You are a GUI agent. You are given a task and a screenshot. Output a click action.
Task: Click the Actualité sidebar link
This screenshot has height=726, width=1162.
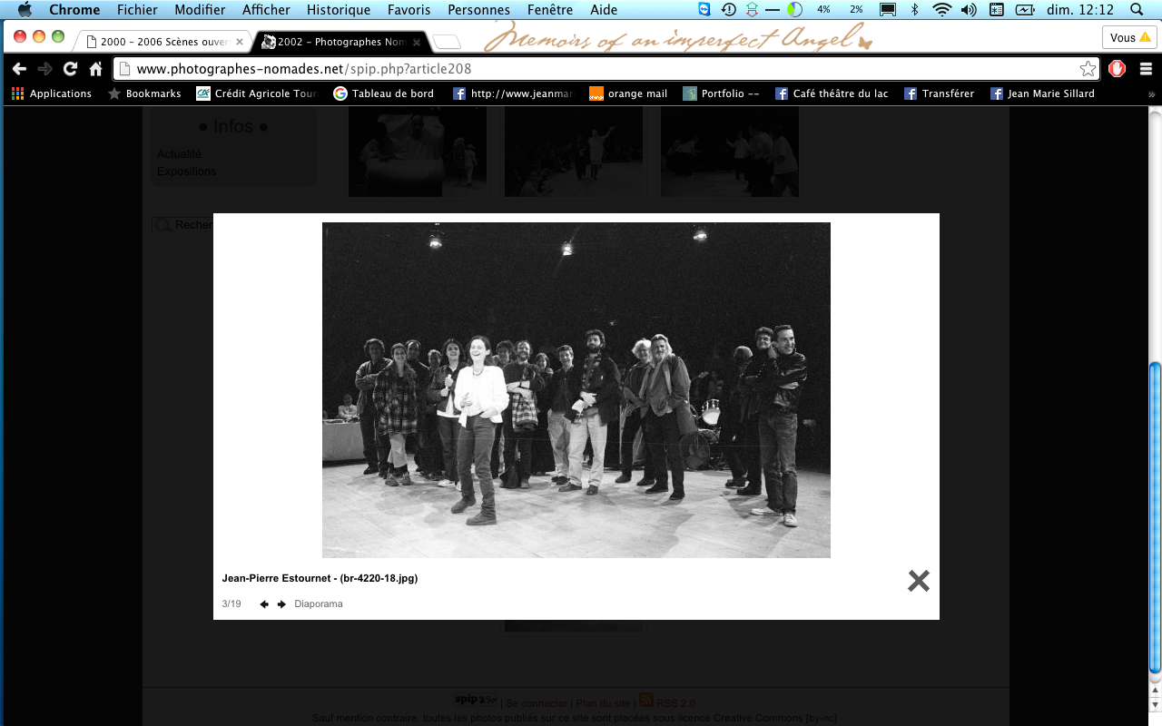180,154
